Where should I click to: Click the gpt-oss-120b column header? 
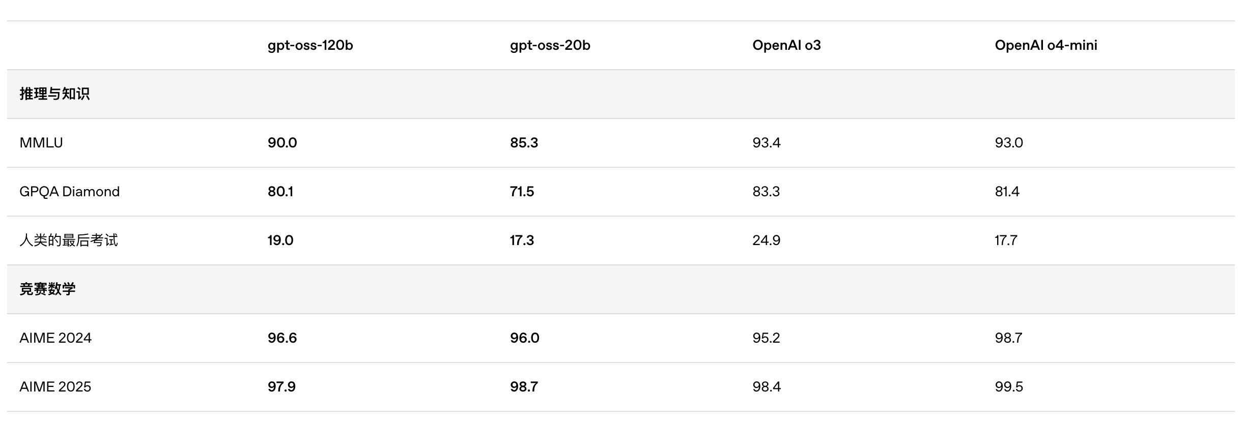click(310, 45)
